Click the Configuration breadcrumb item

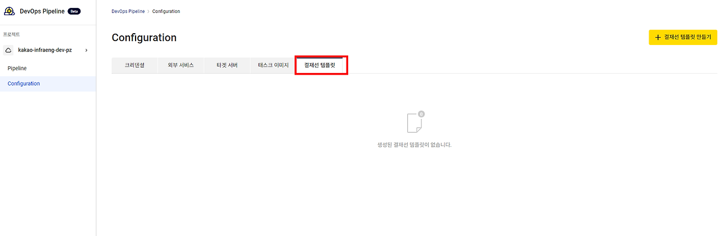coord(166,11)
